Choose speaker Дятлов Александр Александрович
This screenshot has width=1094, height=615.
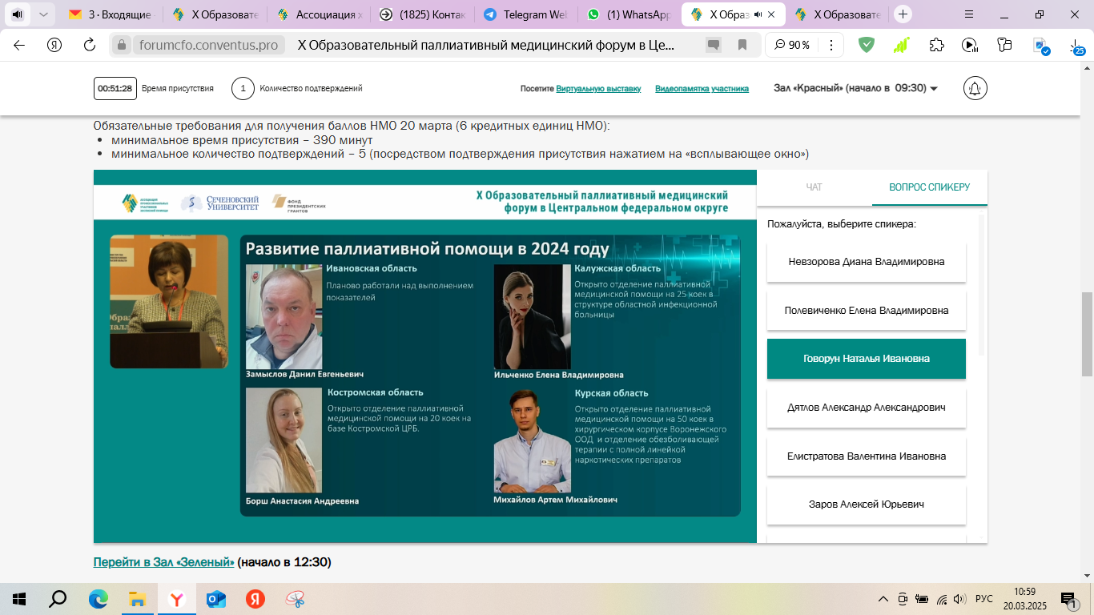pos(867,408)
